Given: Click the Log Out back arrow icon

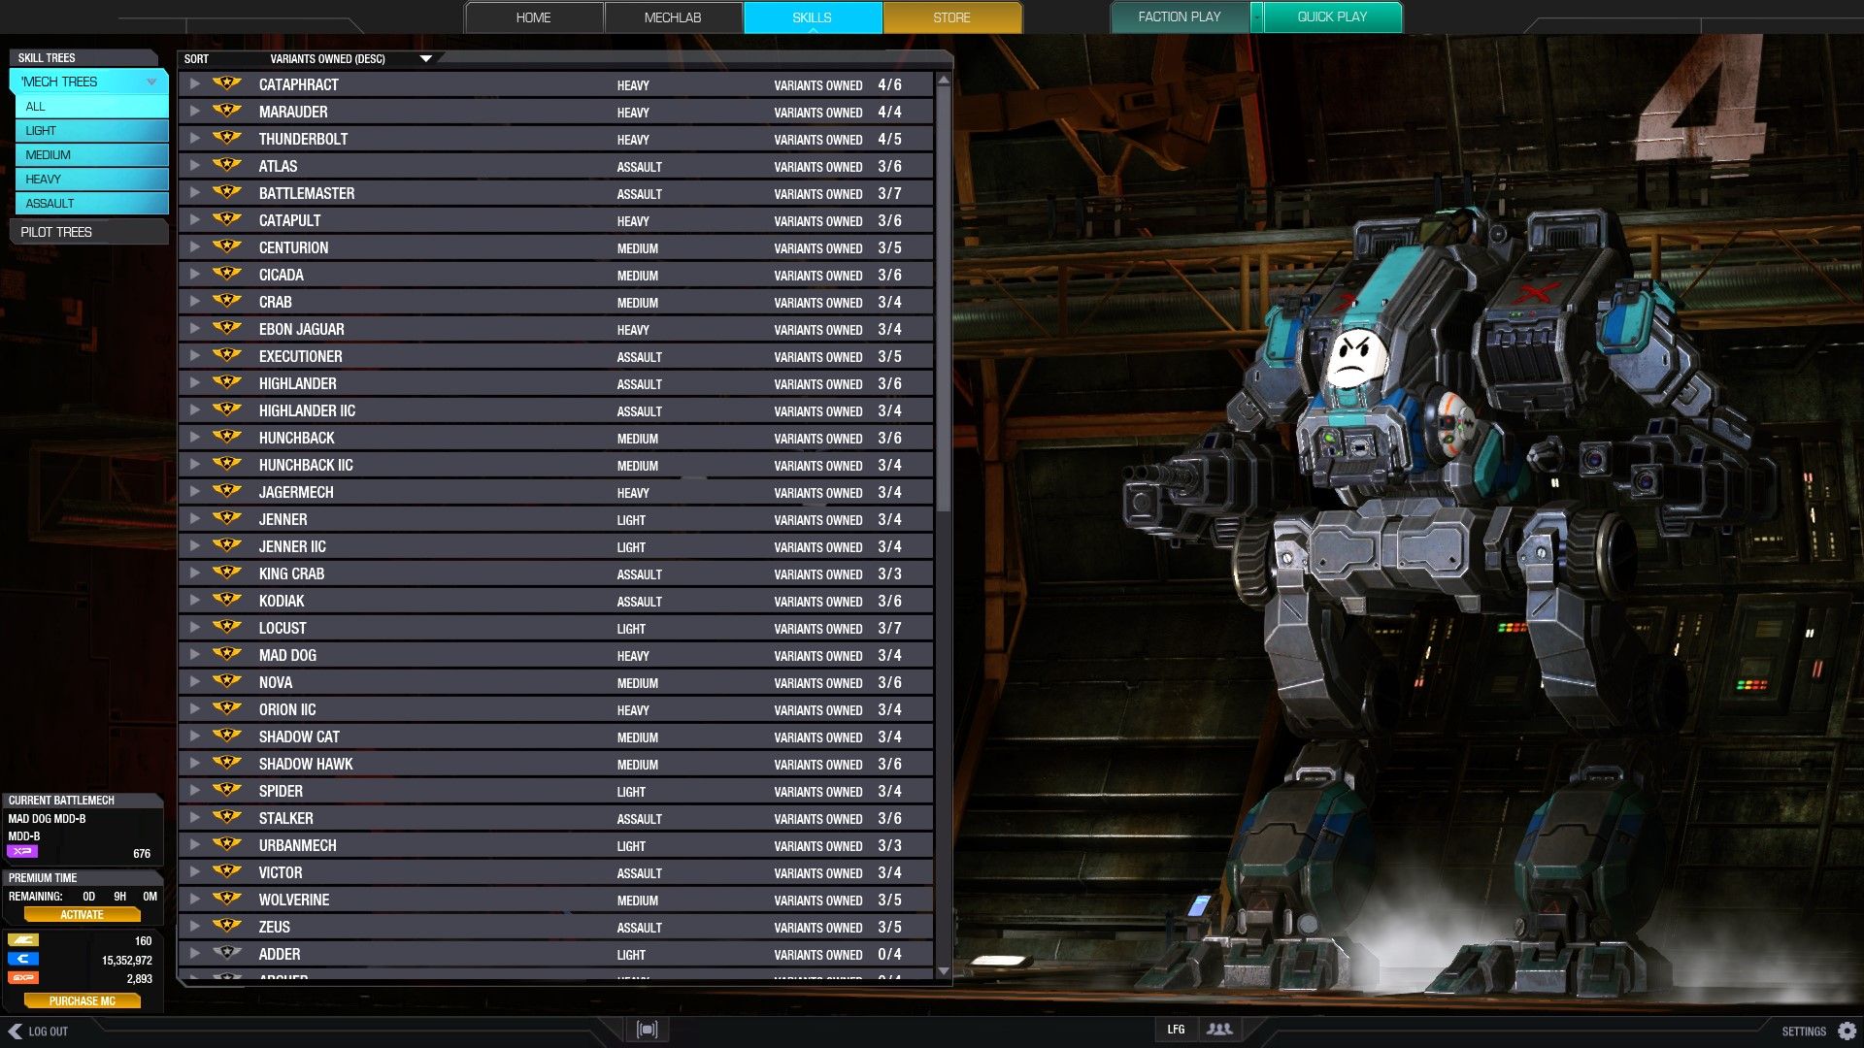Looking at the screenshot, I should pyautogui.click(x=15, y=1031).
